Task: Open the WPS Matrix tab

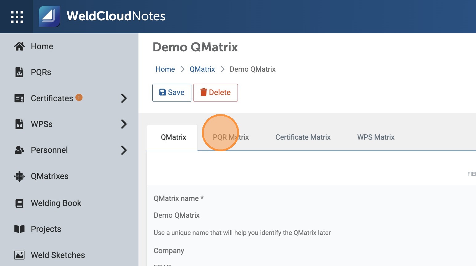Action: click(x=376, y=137)
